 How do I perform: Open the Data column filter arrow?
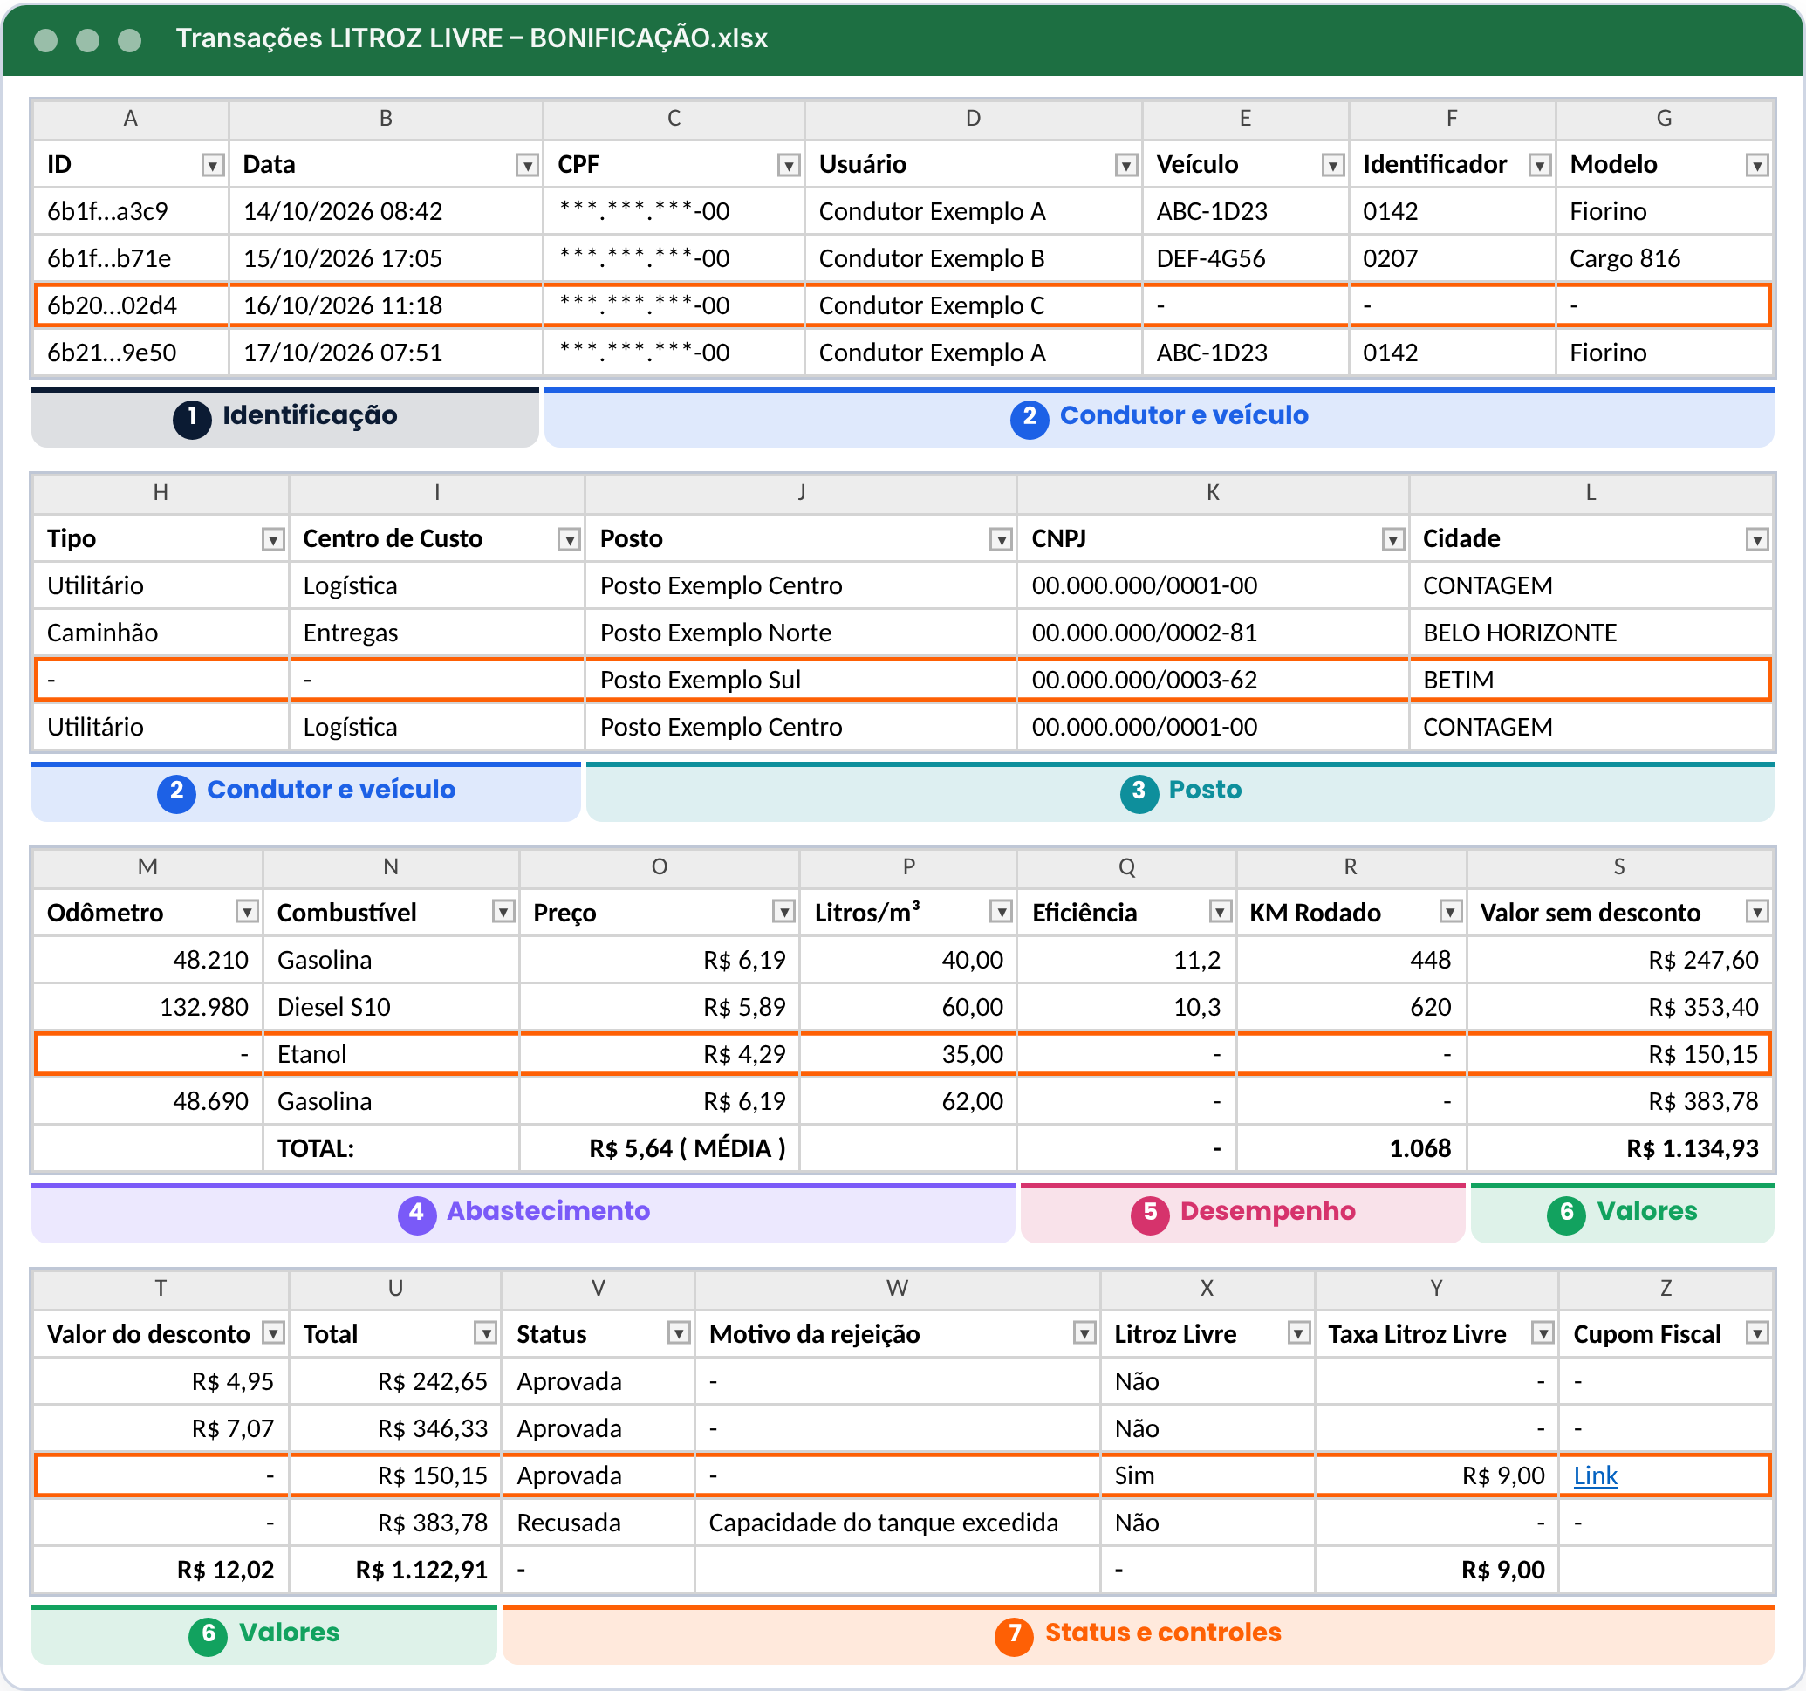[527, 166]
